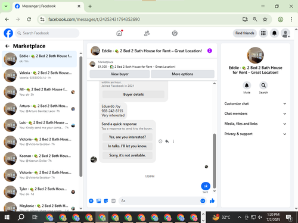Open the Chrome zoom magnifier icon
Viewport: 298px width, 223px height.
pos(255,19)
